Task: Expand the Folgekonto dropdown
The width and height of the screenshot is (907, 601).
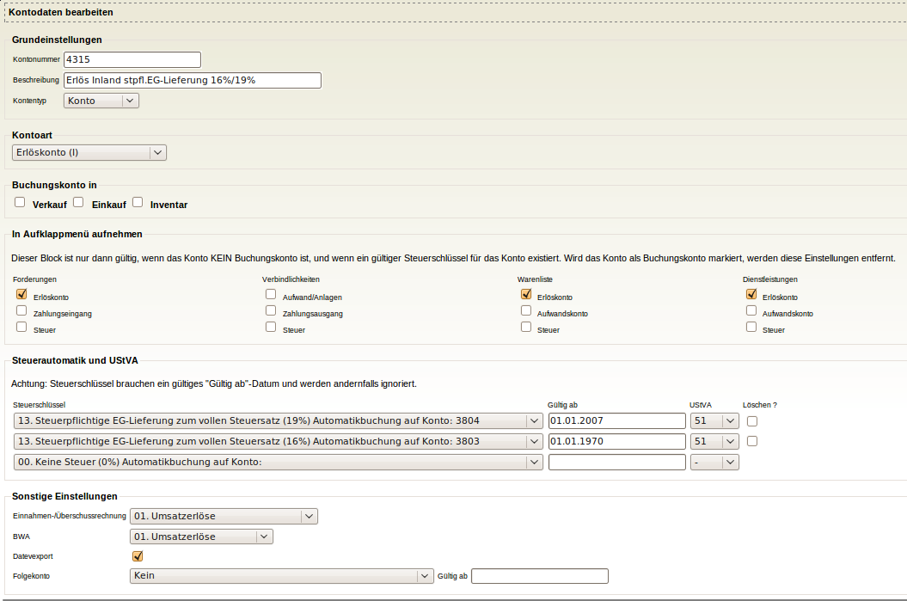Action: (x=281, y=576)
